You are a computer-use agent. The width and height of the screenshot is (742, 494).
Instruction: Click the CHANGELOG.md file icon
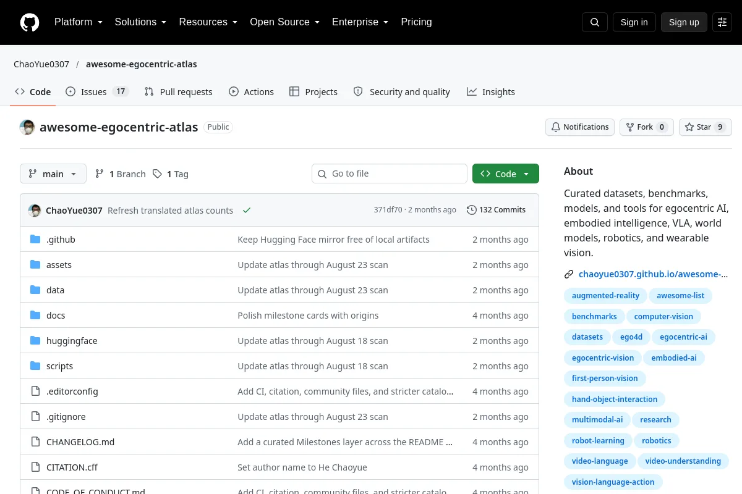(x=35, y=442)
